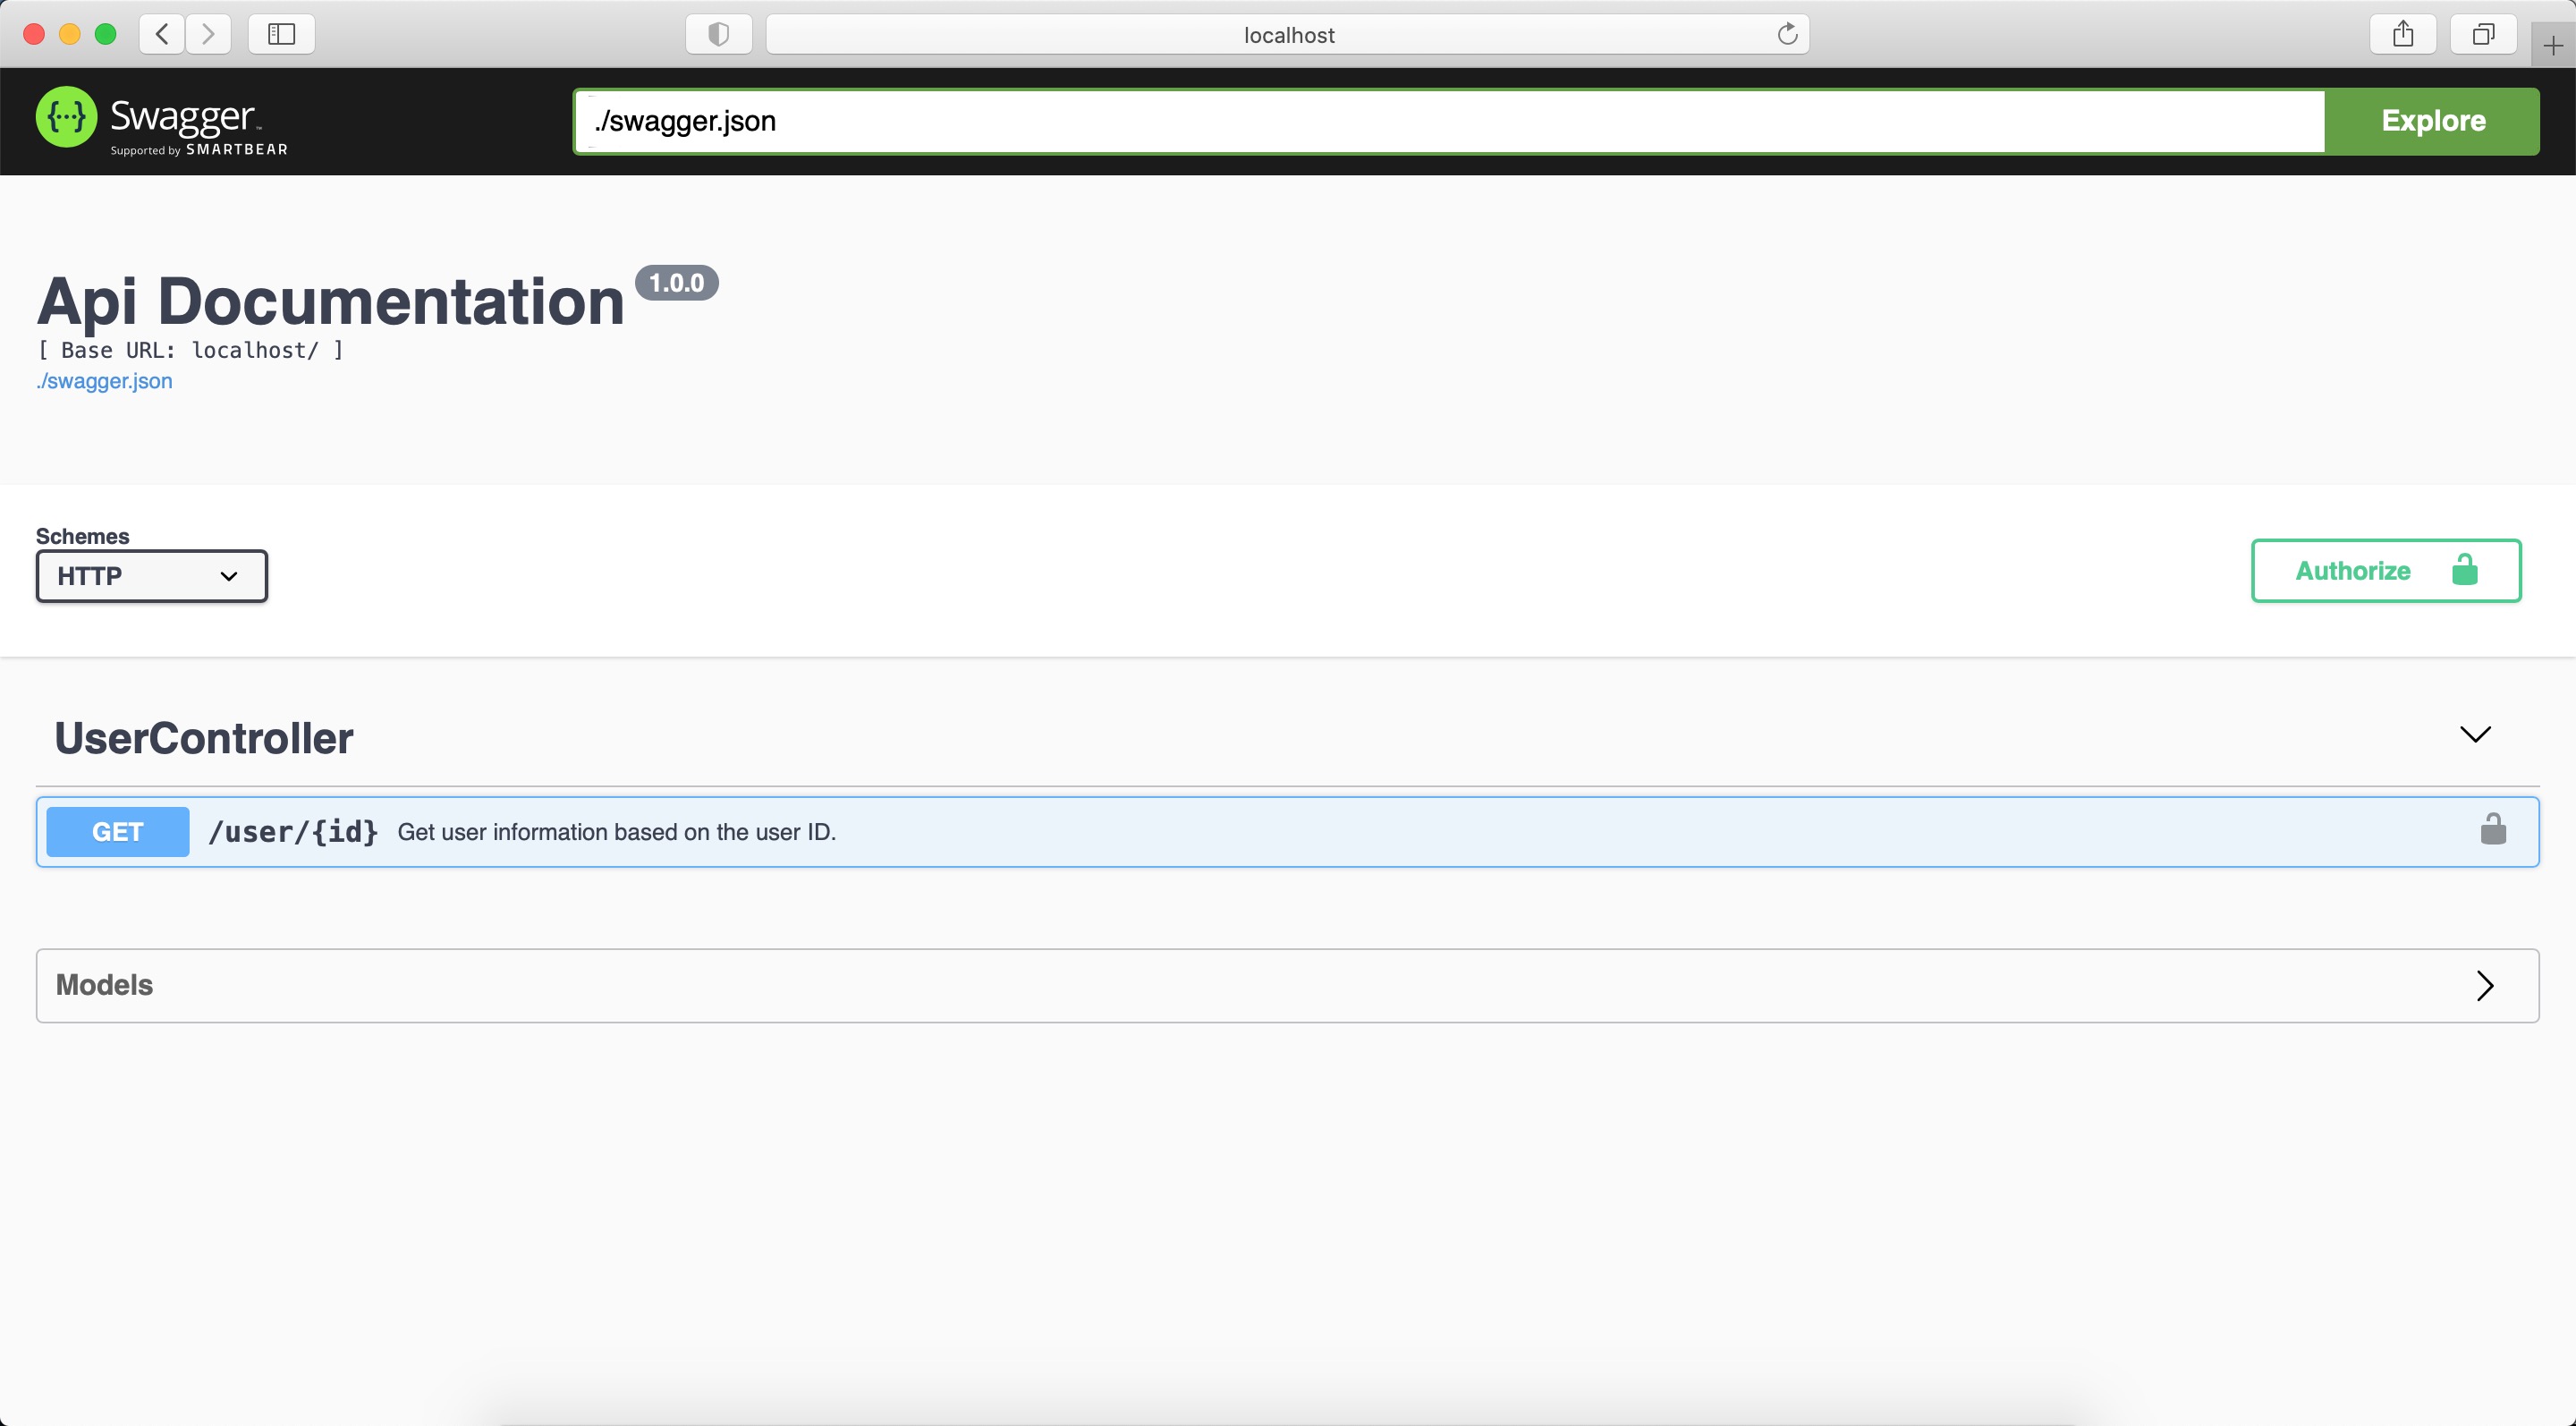Click the Swagger logo icon

[x=66, y=117]
